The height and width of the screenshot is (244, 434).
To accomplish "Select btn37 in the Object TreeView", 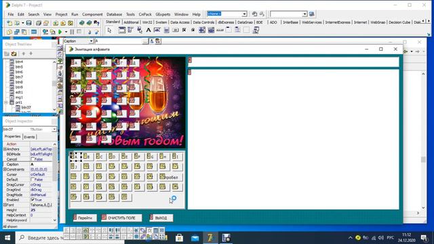I will tap(26, 107).
